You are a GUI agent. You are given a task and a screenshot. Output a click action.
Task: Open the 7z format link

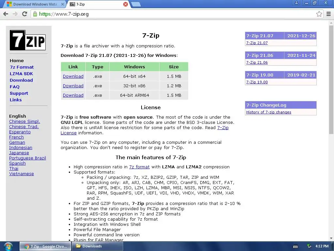click(x=139, y=167)
